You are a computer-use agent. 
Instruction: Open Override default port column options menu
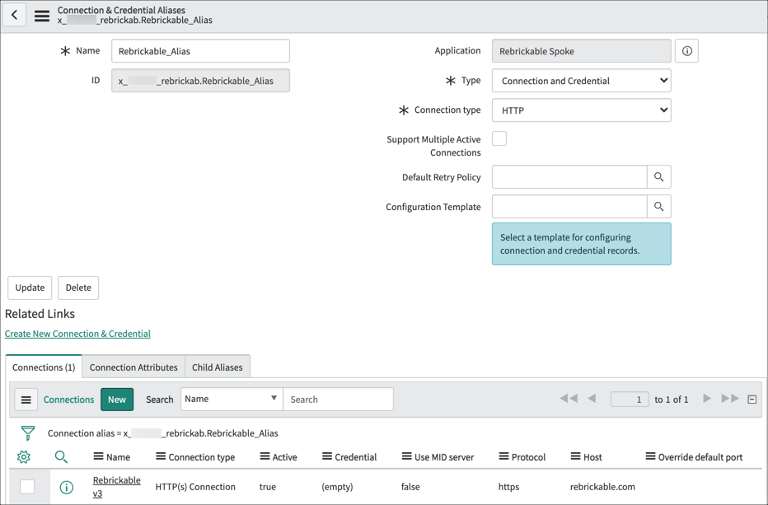[x=650, y=456]
